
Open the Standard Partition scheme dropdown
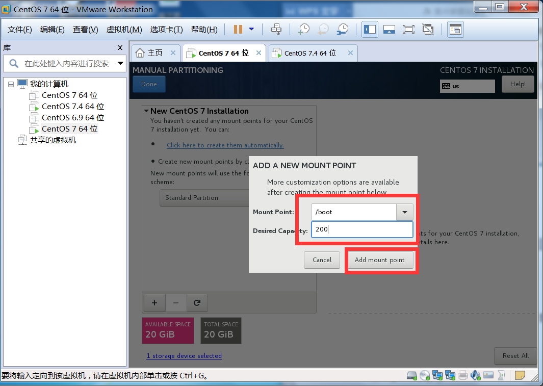204,198
